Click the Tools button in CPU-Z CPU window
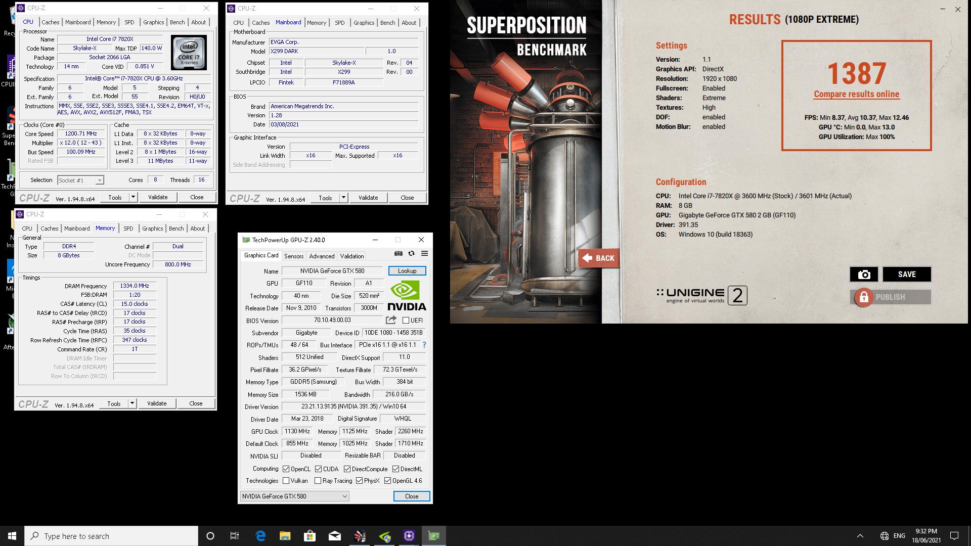This screenshot has width=971, height=546. click(115, 197)
